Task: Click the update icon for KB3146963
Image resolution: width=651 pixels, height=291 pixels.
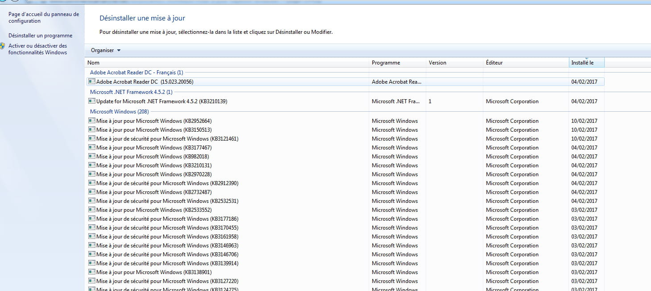Action: (x=92, y=245)
